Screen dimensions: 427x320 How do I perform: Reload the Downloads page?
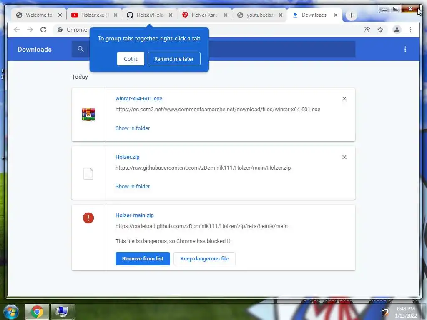tap(43, 30)
